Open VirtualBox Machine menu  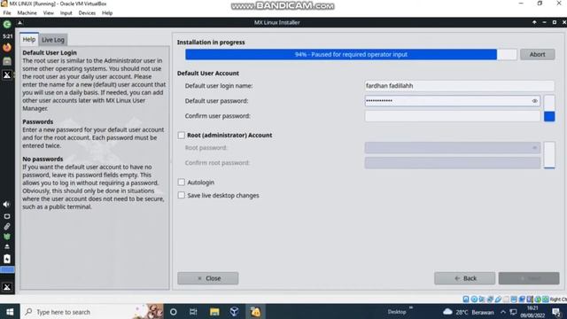pyautogui.click(x=27, y=13)
